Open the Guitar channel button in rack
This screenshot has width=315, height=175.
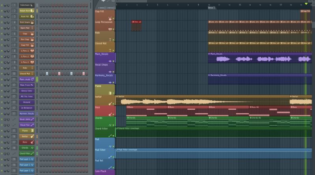pyautogui.click(x=27, y=136)
